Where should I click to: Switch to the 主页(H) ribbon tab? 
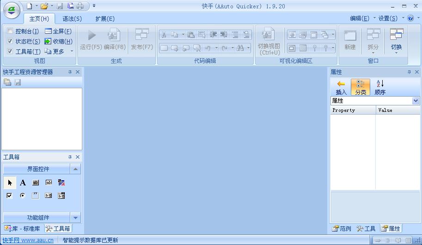point(39,19)
